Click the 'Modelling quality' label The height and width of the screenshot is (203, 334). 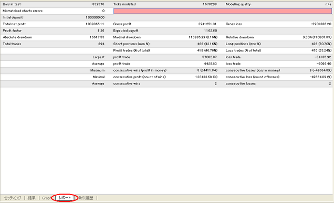tap(238, 4)
